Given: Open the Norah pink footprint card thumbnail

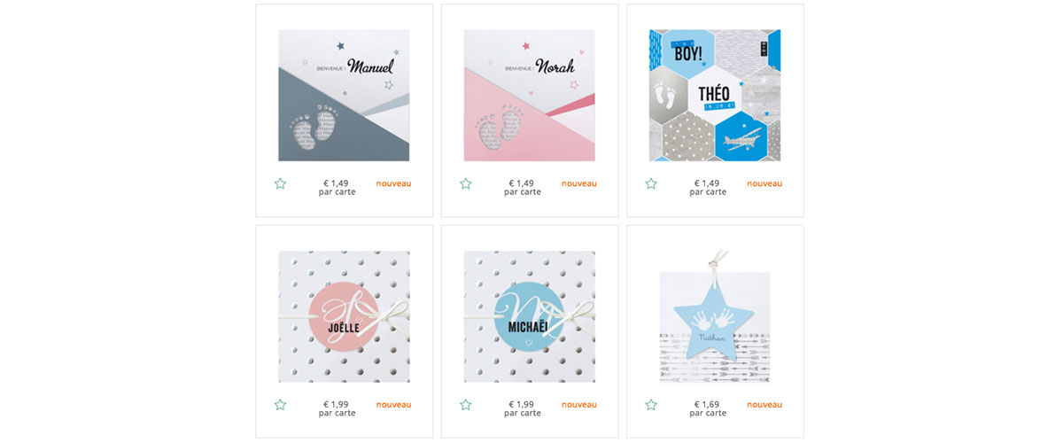Looking at the screenshot, I should click(x=530, y=96).
